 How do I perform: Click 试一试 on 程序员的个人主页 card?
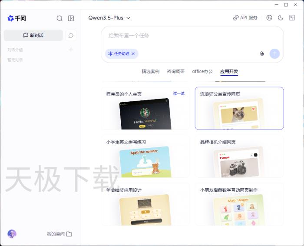coord(178,93)
